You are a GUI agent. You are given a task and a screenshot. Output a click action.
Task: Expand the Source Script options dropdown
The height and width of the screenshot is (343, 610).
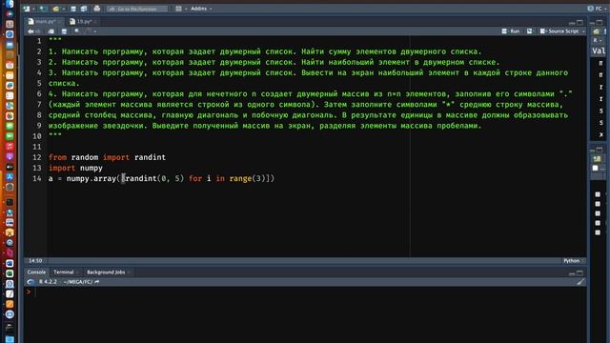(583, 31)
